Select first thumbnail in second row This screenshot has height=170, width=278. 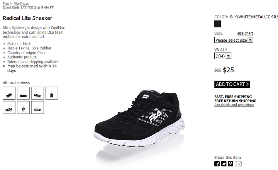coord(9,107)
